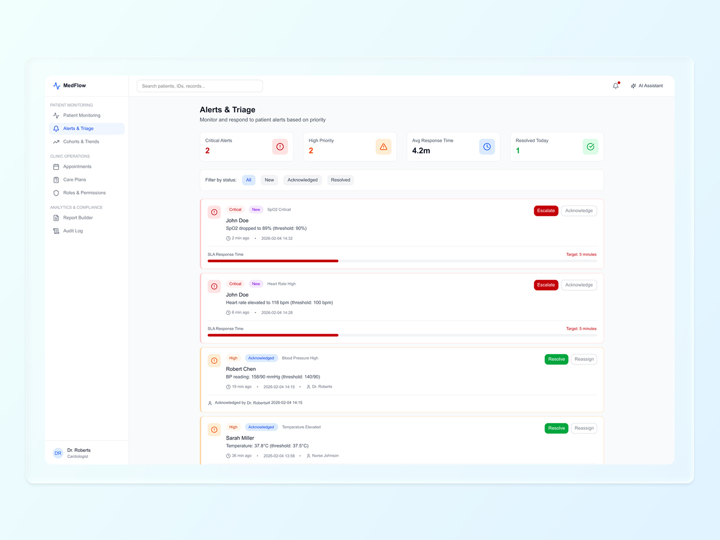Image resolution: width=720 pixels, height=540 pixels.
Task: Click the High Priority warning triangle icon
Action: 383,147
